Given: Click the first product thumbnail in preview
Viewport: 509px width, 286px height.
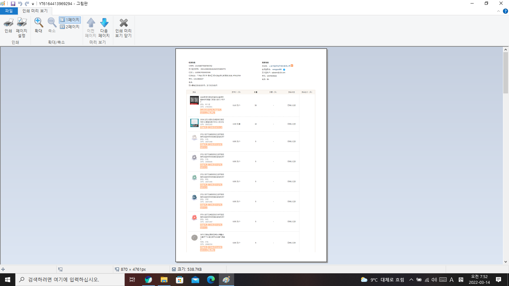Looking at the screenshot, I should point(194,100).
